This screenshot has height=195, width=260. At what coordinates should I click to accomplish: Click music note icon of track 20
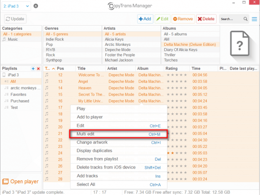pos(47,127)
